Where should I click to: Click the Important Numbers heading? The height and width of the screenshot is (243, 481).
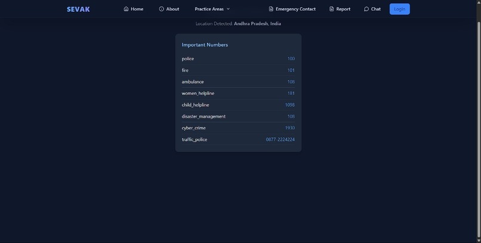205,45
